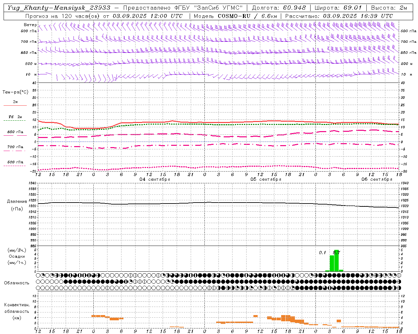The height and width of the screenshot is (334, 418).
Task: Click the tallest green precipitation bar
Action: click(336, 261)
